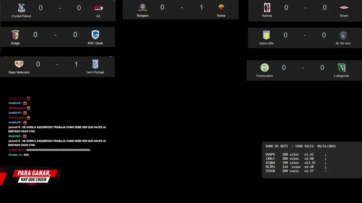The height and width of the screenshot is (203, 362).
Task: Click the Ferencváros club crest
Action: [x=265, y=68]
